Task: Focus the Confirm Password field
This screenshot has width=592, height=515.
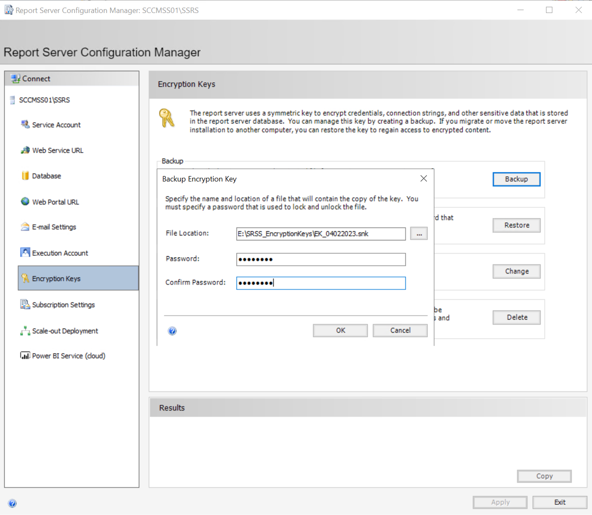Action: click(x=321, y=283)
